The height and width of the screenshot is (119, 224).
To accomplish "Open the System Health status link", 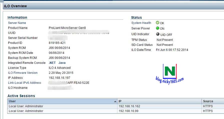I will 141,23.
